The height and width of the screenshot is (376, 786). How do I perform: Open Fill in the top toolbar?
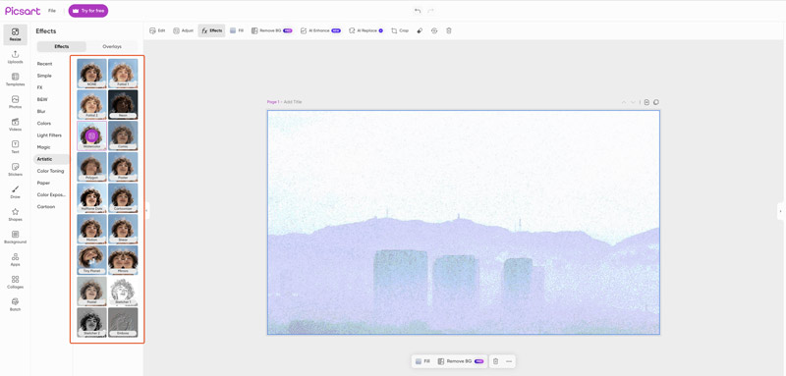pyautogui.click(x=237, y=30)
